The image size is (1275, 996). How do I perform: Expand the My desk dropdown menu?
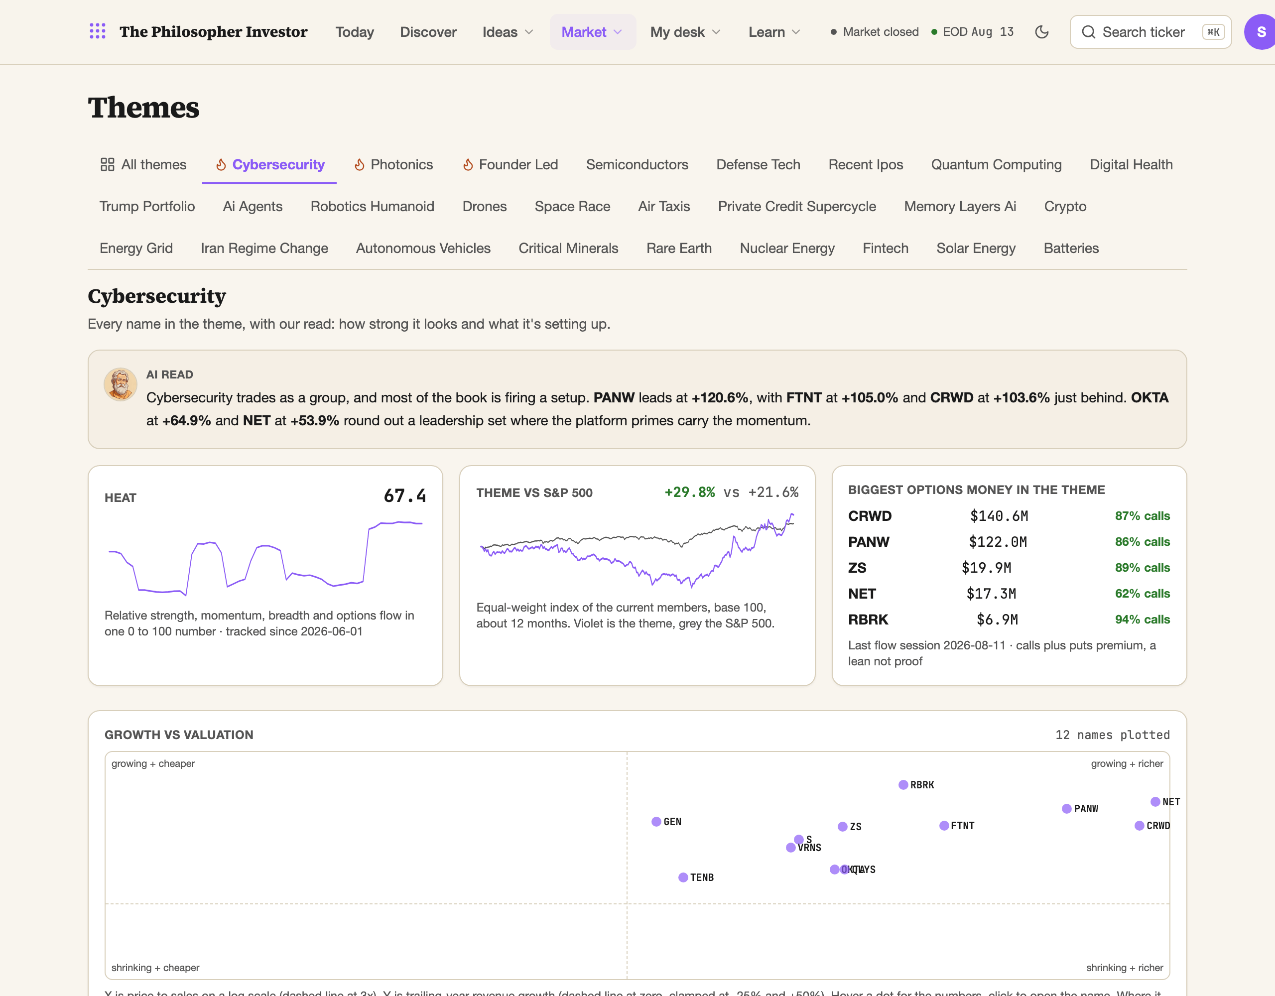tap(685, 31)
